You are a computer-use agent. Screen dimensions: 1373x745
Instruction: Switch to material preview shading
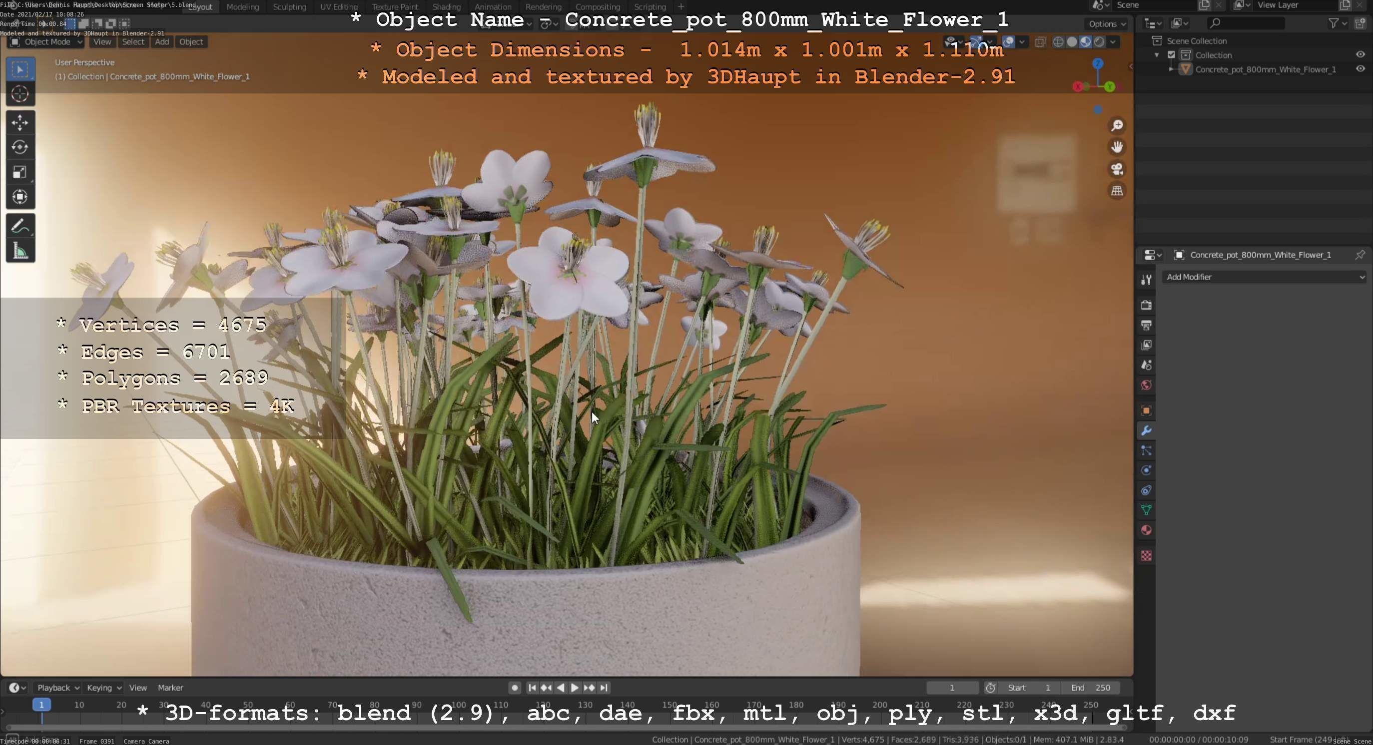pyautogui.click(x=1085, y=41)
